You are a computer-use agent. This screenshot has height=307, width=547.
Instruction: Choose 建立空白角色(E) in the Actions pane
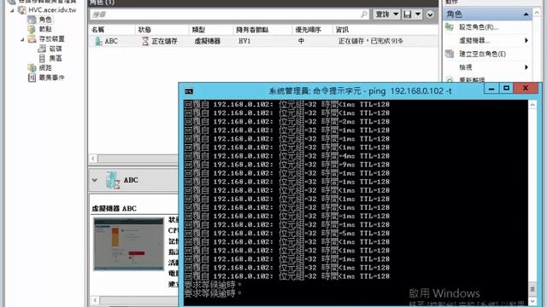tap(482, 54)
